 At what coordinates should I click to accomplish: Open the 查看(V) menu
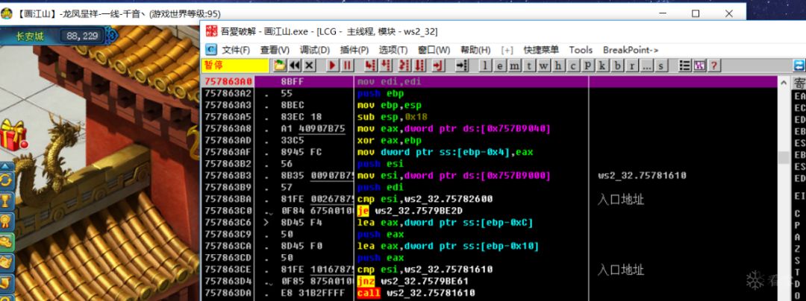[275, 50]
